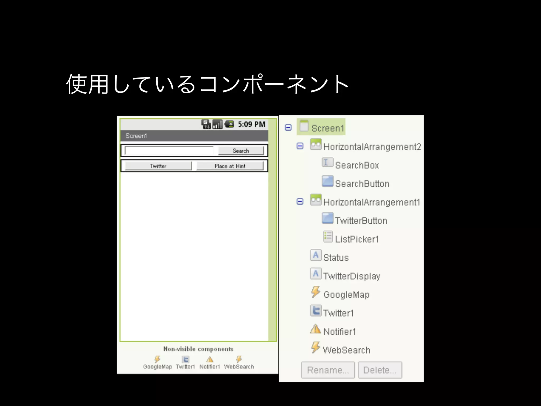This screenshot has height=406, width=541.
Task: Click the Screen1 component icon in tree
Action: click(x=304, y=126)
